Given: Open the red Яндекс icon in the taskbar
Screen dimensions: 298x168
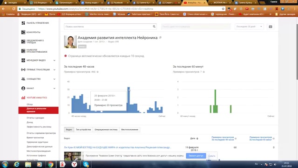Looking at the screenshot, I should point(62,164).
